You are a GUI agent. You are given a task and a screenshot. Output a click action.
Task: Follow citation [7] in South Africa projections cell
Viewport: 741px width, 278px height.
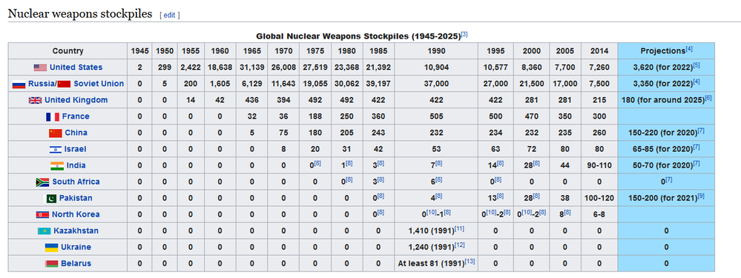pyautogui.click(x=669, y=180)
